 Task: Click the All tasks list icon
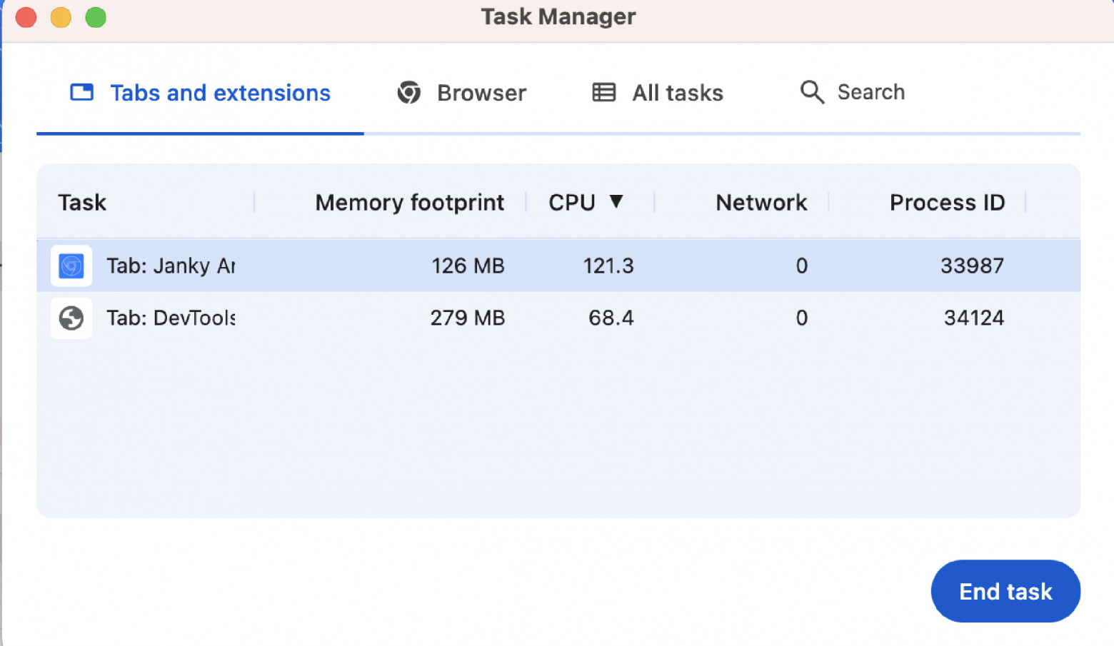[x=603, y=92]
